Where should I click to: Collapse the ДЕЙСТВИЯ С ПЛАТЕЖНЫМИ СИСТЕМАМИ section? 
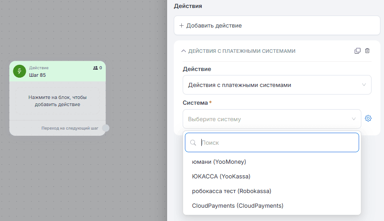tap(184, 51)
